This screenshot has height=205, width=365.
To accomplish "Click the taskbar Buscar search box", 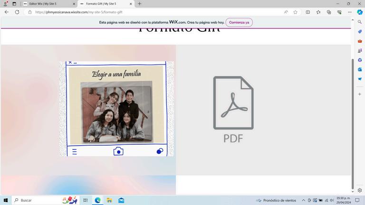I will tap(46, 200).
